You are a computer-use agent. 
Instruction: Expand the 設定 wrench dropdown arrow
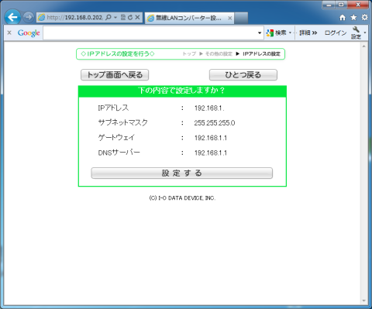tap(365, 33)
